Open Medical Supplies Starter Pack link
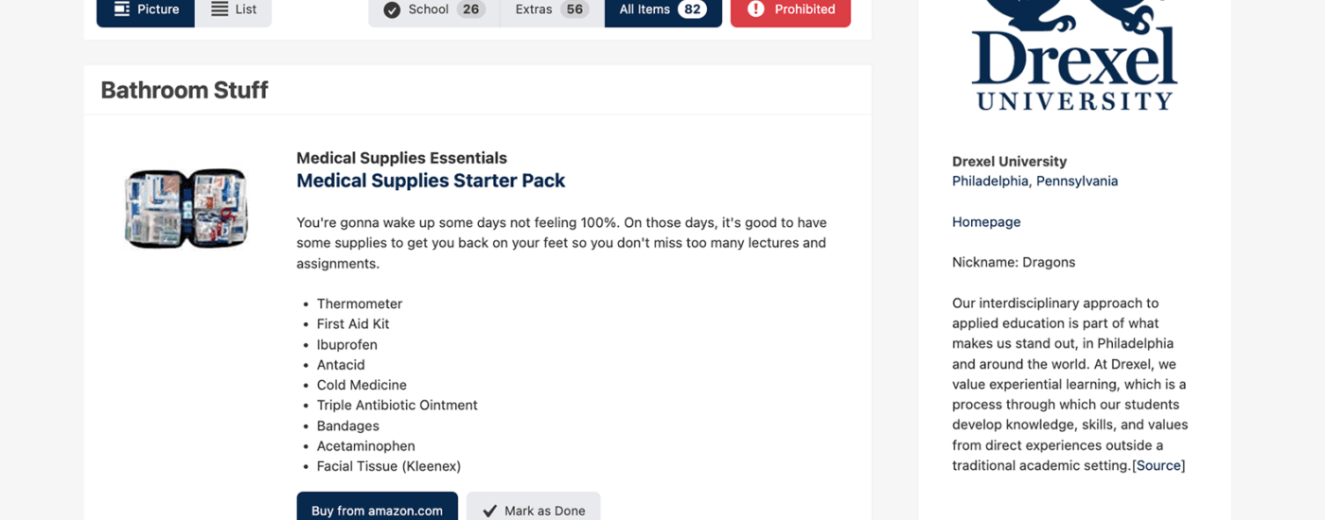 (431, 181)
